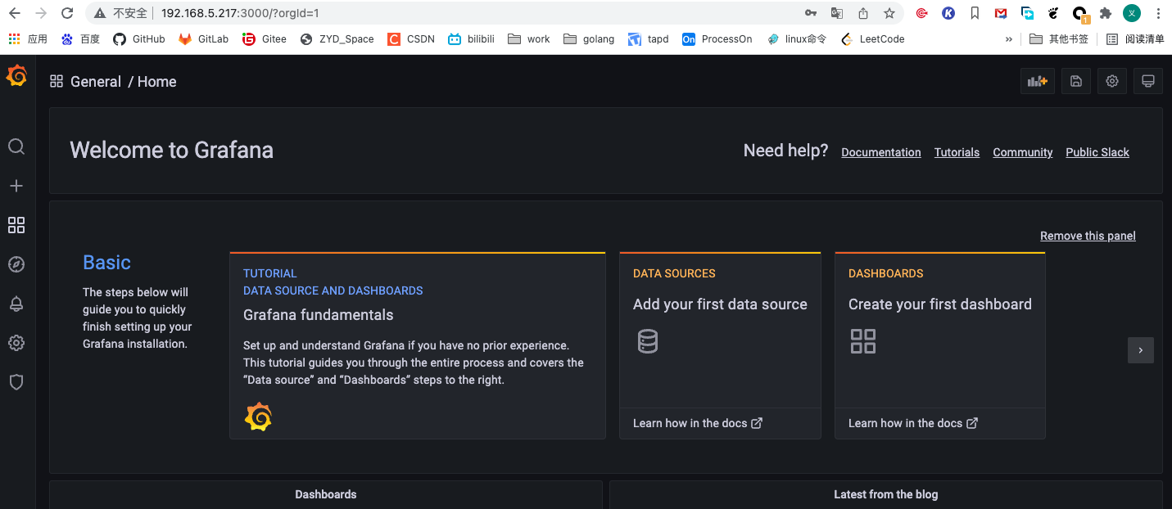Open the Gitee bookmark
The image size is (1172, 509).
265,39
